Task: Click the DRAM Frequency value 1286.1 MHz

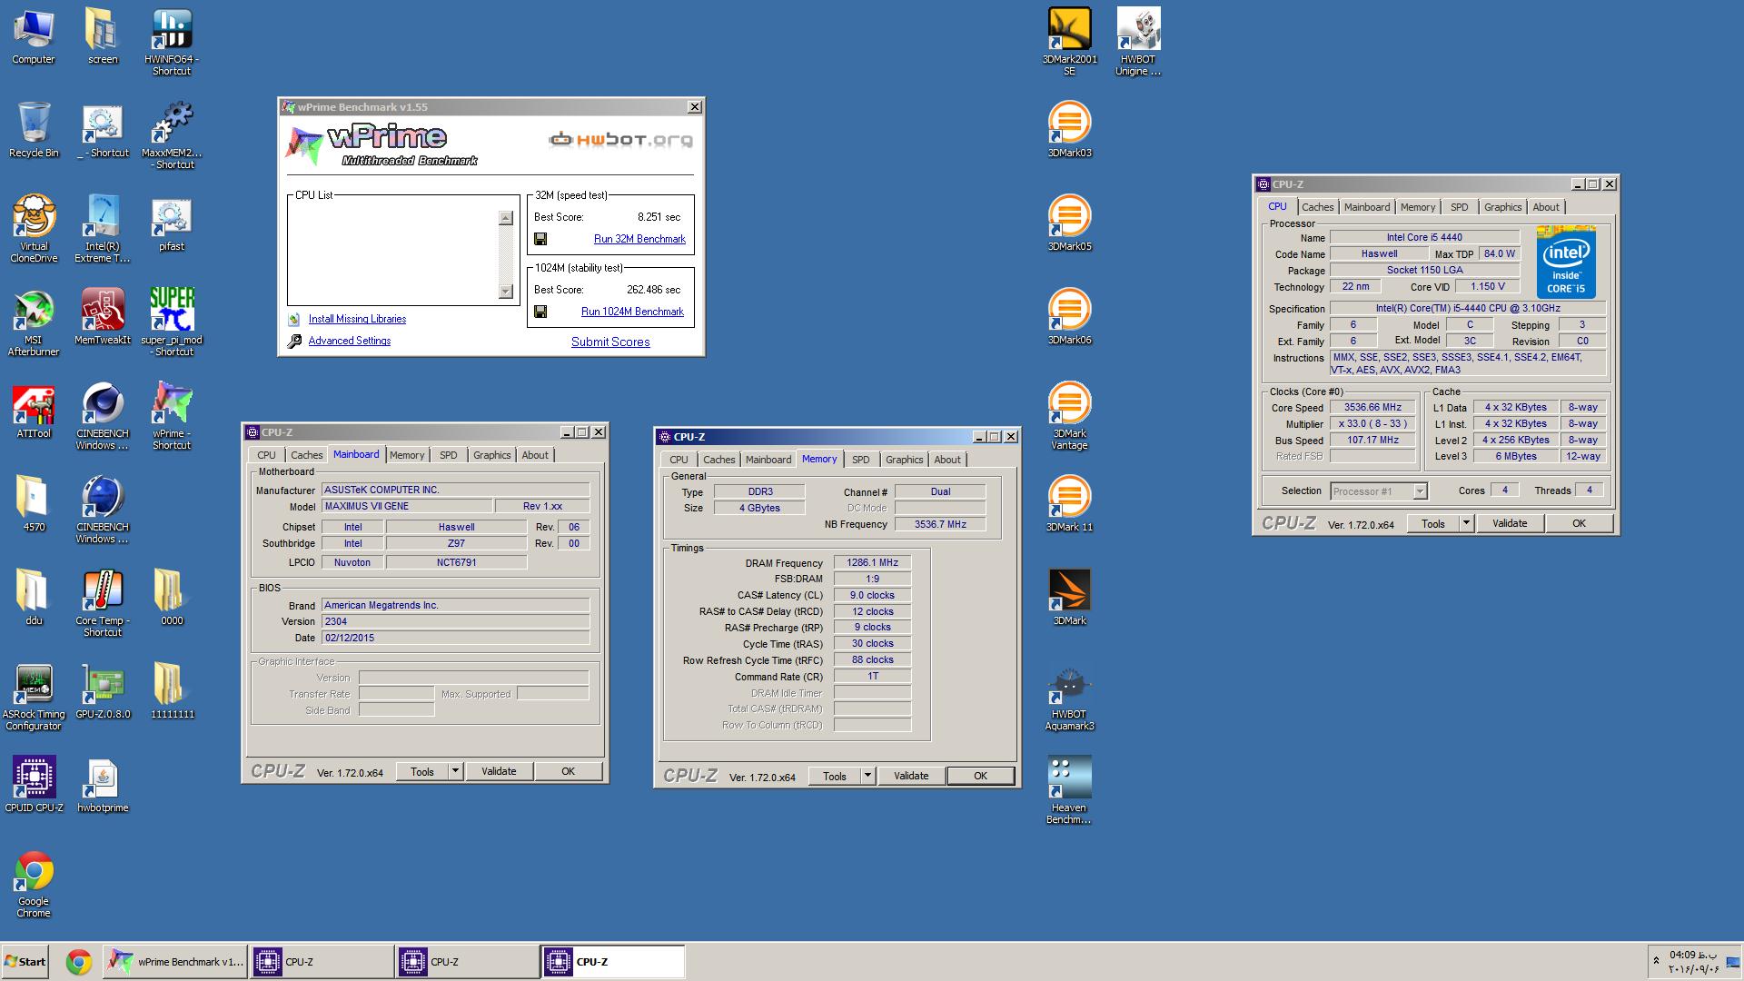Action: [x=872, y=563]
